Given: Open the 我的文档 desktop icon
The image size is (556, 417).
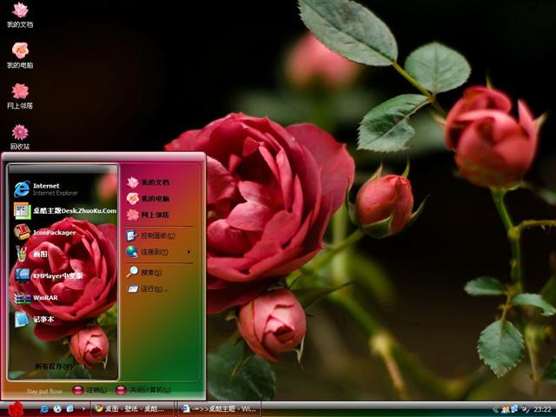Looking at the screenshot, I should 20,15.
